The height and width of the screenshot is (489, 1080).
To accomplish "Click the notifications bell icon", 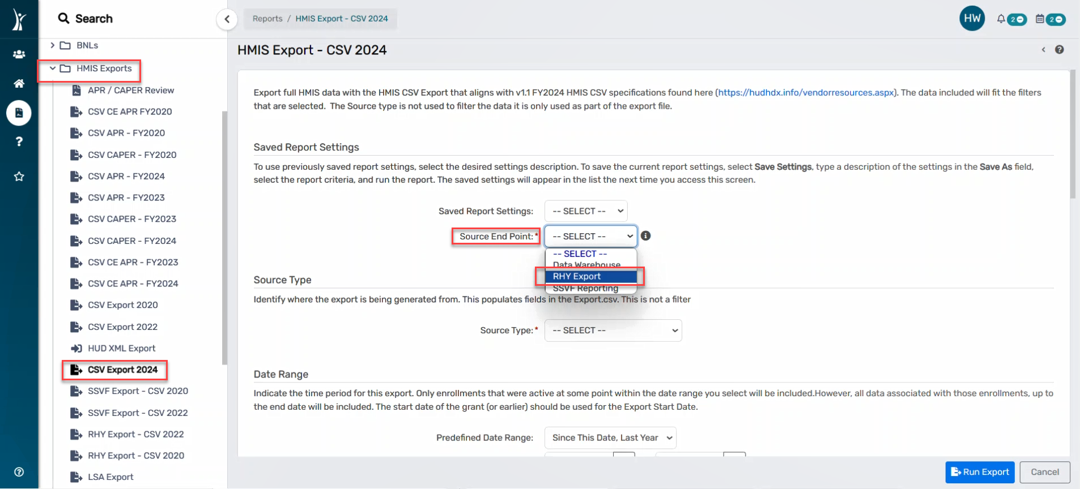I will pos(1001,19).
